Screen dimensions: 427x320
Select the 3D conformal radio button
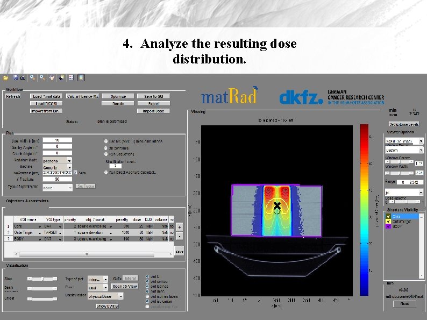pyautogui.click(x=106, y=148)
